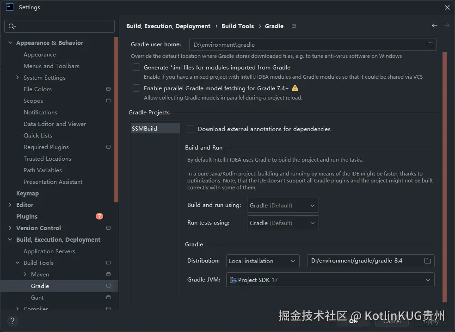Screen dimensions: 455x332
Task: Select Quick Lists in the tree
Action: point(38,135)
